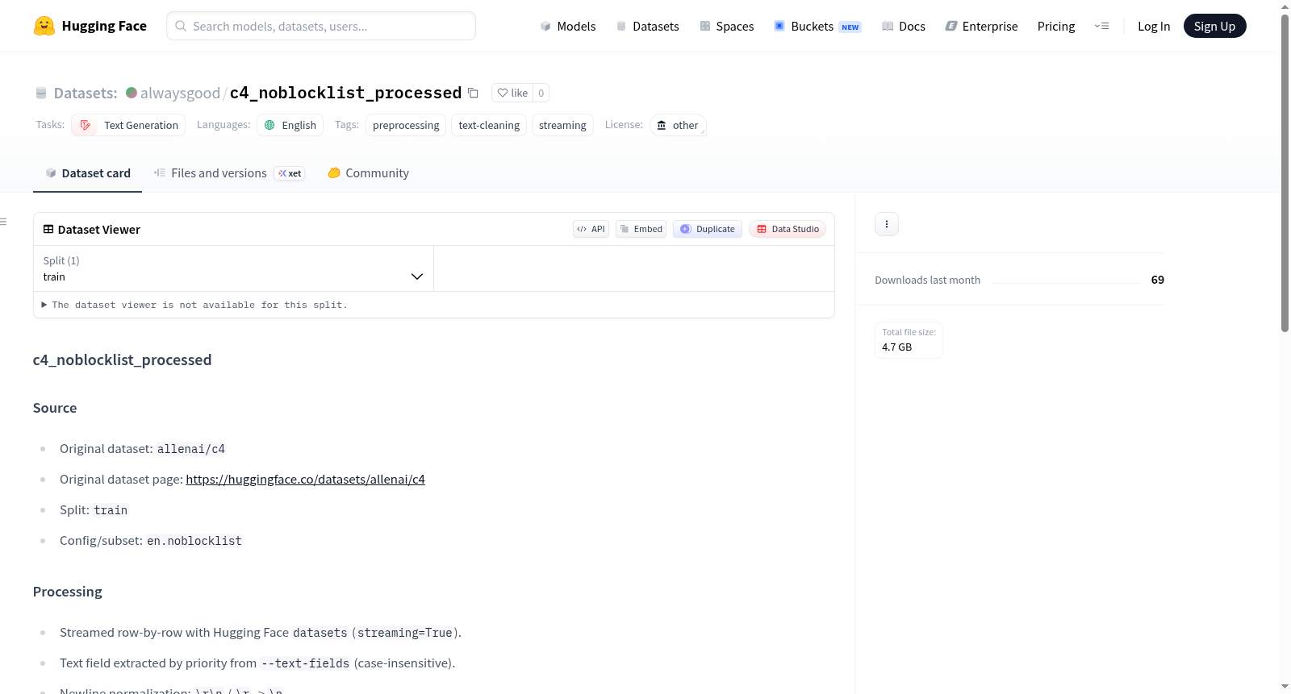Open Data Studio
Screen dimensions: 1291x694
click(x=788, y=229)
